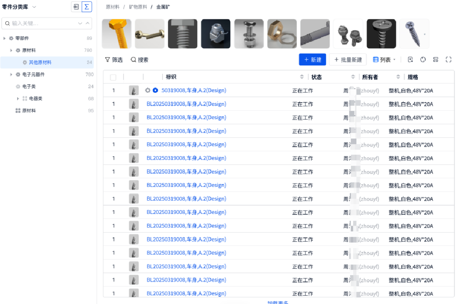Click the part thumbnail in the first table row
This screenshot has height=304, width=456.
(x=134, y=90)
